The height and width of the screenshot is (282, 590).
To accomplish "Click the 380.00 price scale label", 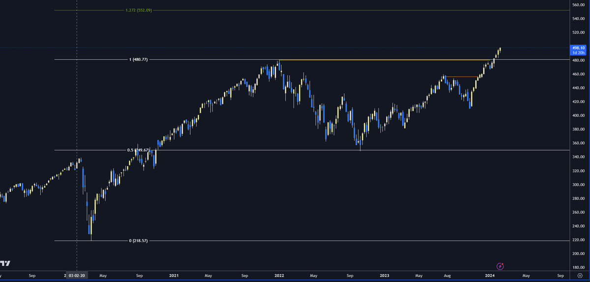I will pos(578,129).
